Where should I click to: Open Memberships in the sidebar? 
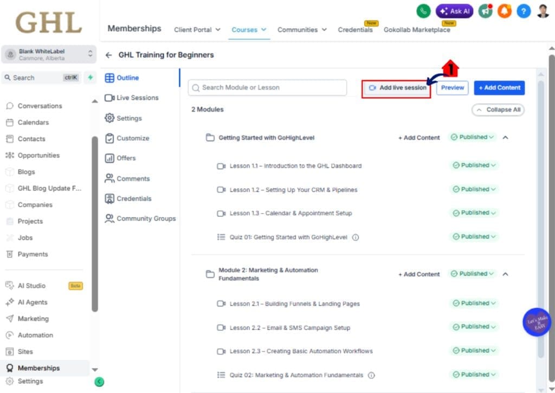[x=38, y=368]
